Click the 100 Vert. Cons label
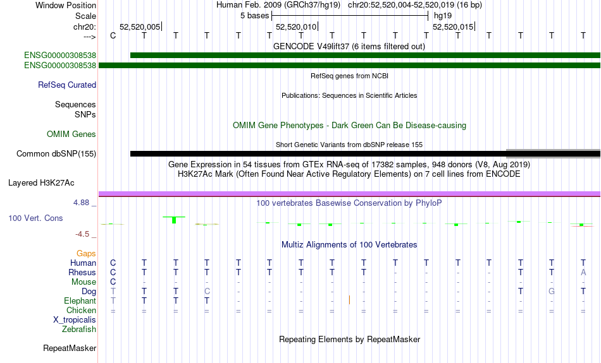Image resolution: width=601 pixels, height=363 pixels. click(x=35, y=218)
